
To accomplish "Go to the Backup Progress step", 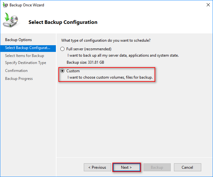I will tap(19, 79).
